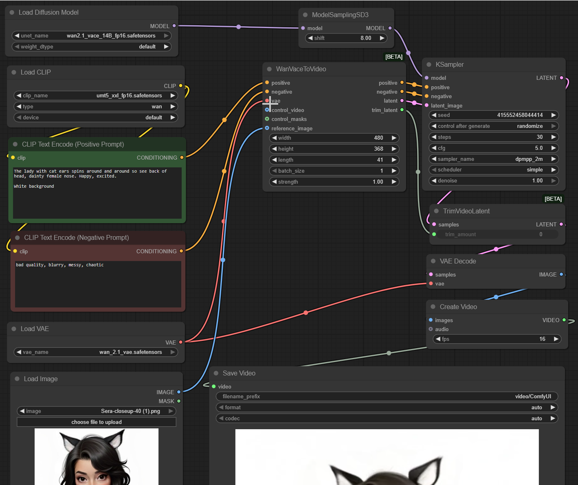Image resolution: width=578 pixels, height=485 pixels.
Task: Click the VAE output socket on Load VAE
Action: [x=180, y=342]
